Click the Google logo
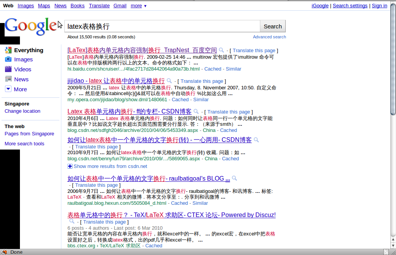The width and height of the screenshot is (396, 255). pyautogui.click(x=31, y=26)
